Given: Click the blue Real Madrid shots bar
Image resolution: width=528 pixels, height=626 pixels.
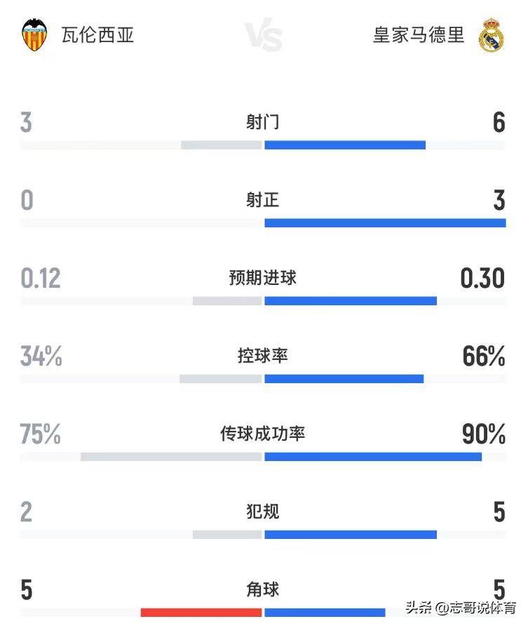Looking at the screenshot, I should [x=345, y=145].
